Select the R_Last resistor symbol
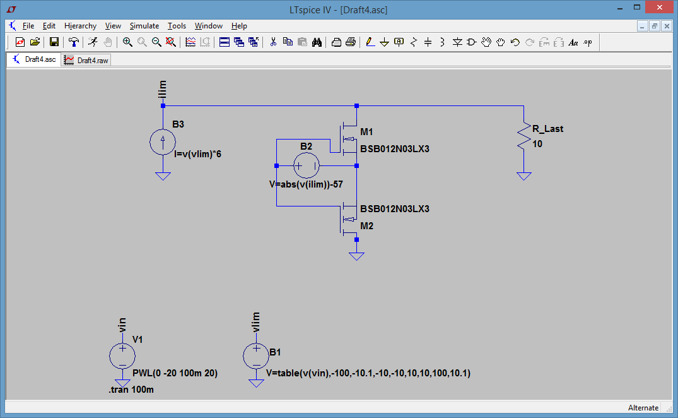 pos(523,137)
